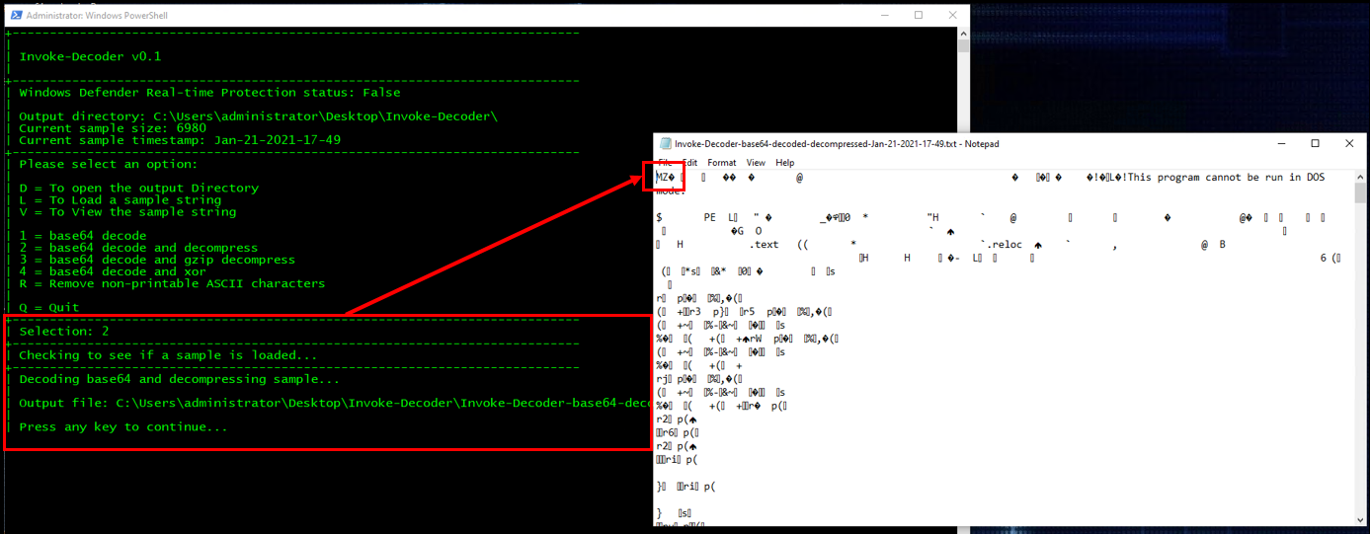Click the PowerShell icon in the title bar
The width and height of the screenshot is (1370, 534).
(14, 16)
